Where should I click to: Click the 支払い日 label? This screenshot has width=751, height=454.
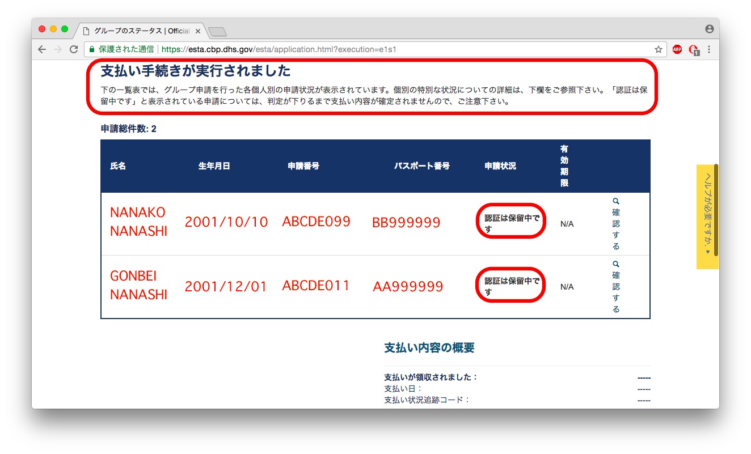point(403,389)
